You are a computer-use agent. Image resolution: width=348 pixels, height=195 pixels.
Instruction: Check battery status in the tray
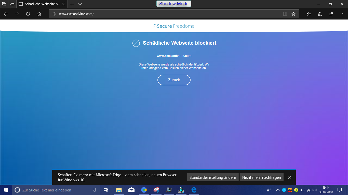[x=303, y=190]
